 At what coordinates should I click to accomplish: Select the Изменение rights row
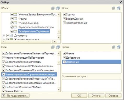point(92,62)
